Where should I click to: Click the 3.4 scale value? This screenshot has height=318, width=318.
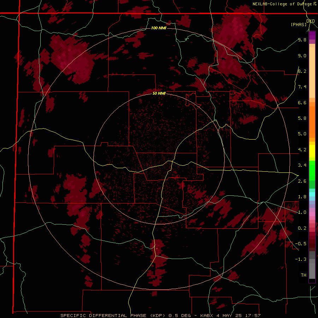tap(302, 165)
